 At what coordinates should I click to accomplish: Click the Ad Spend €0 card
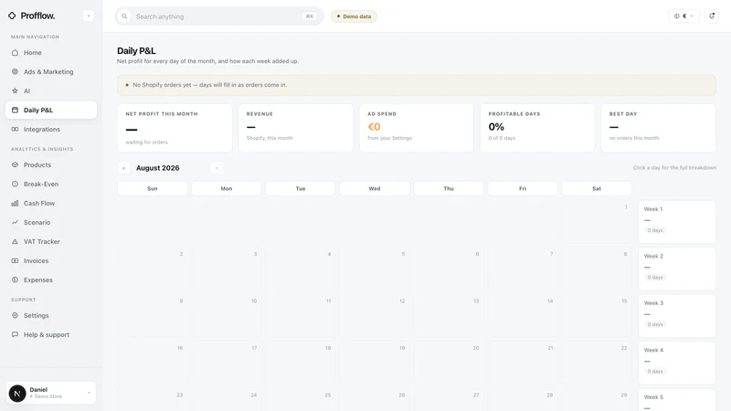(x=417, y=128)
